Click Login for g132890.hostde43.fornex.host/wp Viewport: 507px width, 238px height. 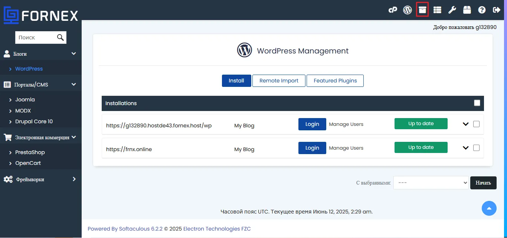tap(312, 124)
